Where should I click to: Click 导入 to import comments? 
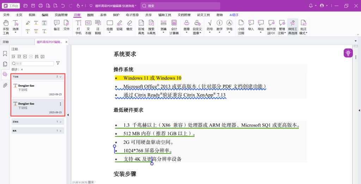click(x=251, y=25)
